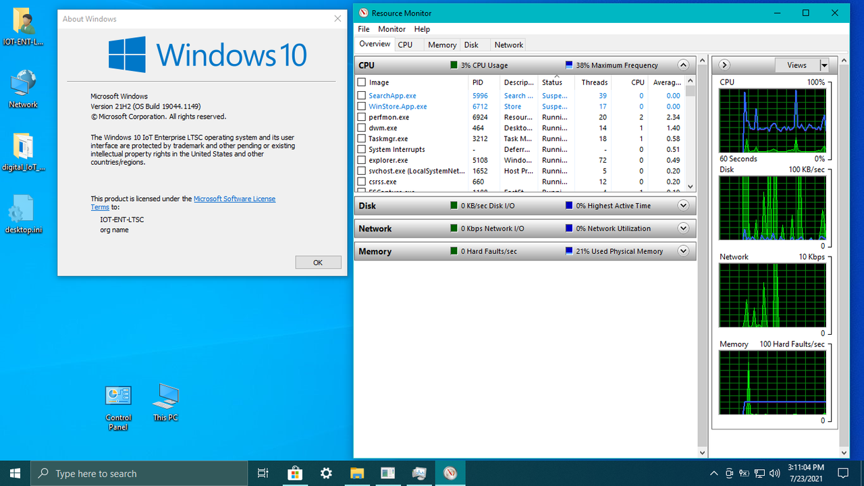Open File Explorer from the taskbar
864x486 pixels.
357,473
